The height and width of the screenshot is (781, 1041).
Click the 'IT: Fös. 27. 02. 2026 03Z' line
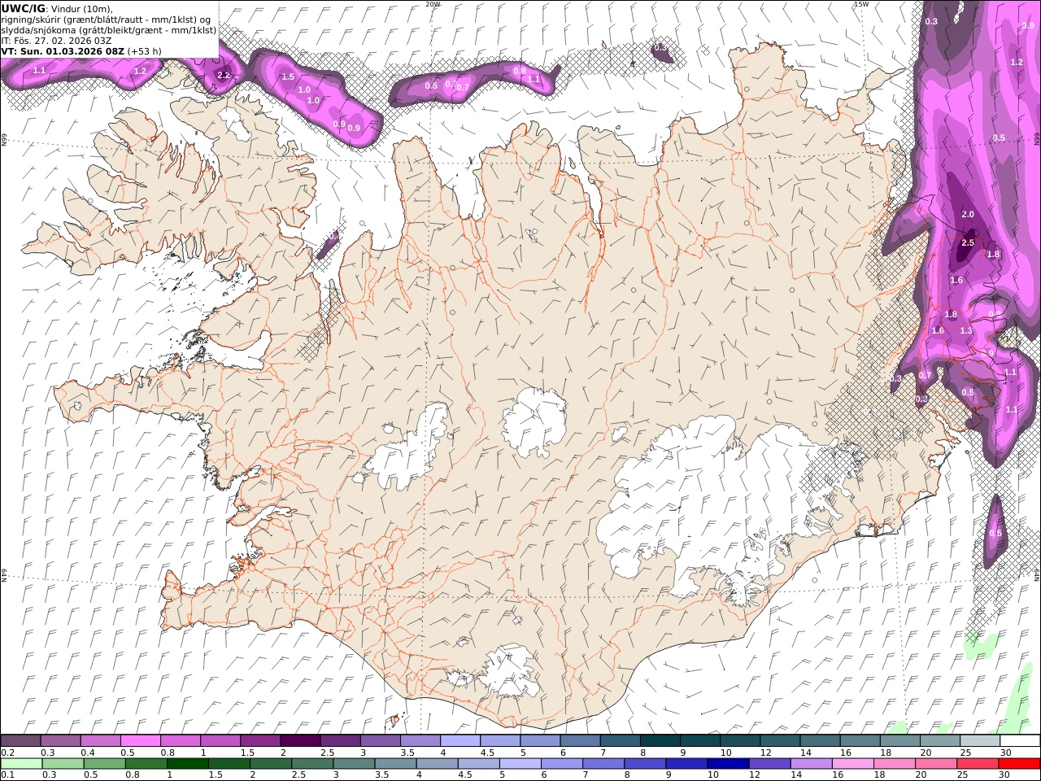pos(56,40)
